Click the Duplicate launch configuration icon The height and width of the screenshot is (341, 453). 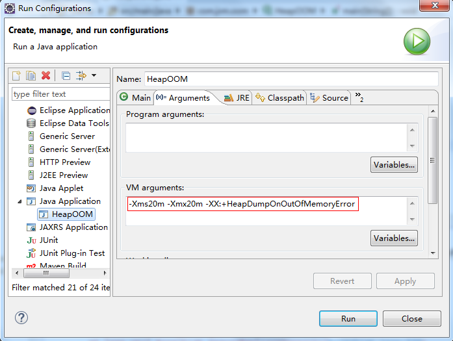(31, 75)
